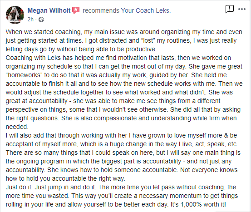The height and width of the screenshot is (212, 251).
Task: Click the line starting Just do it
Action: coord(121,187)
